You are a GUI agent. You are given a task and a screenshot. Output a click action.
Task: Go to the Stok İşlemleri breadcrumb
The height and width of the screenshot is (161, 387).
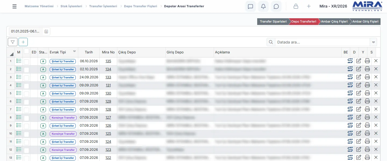[x=71, y=6]
